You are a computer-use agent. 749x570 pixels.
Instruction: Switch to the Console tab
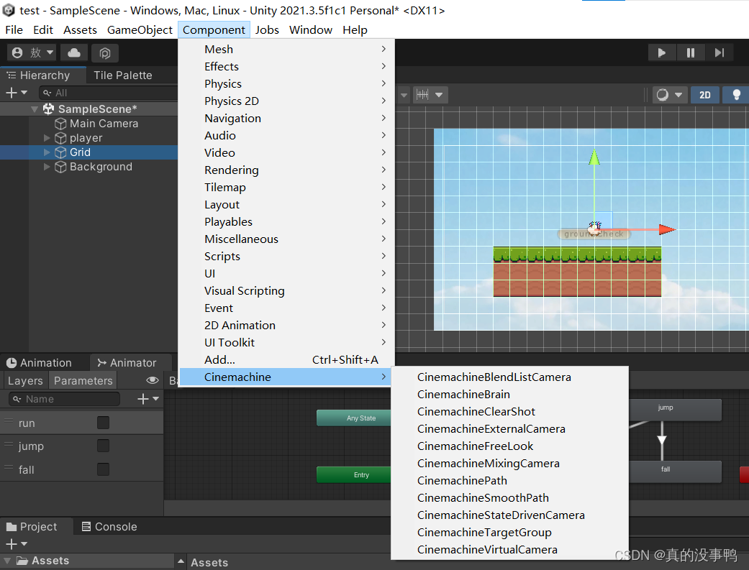(109, 527)
